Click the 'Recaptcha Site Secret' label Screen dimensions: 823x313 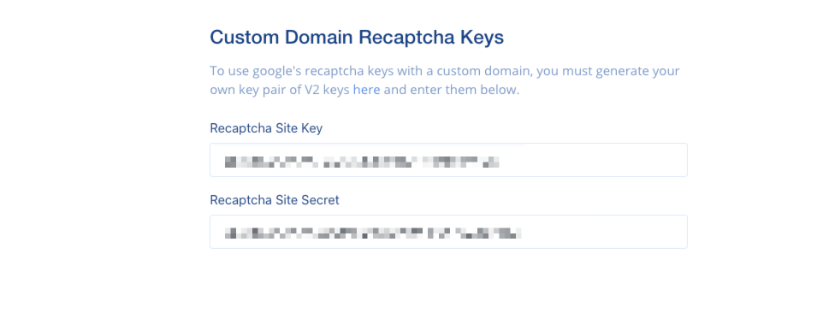coord(275,200)
